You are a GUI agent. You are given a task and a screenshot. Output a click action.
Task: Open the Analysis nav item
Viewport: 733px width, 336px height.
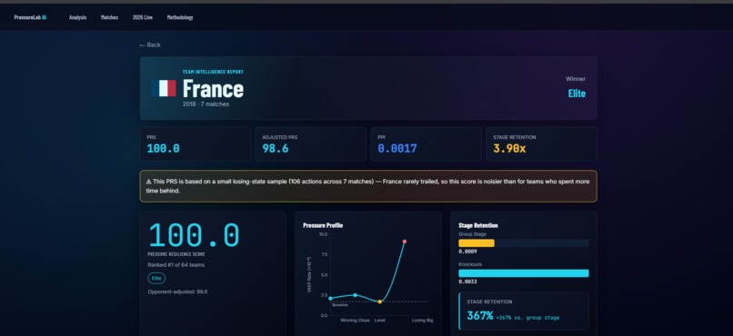click(x=77, y=17)
